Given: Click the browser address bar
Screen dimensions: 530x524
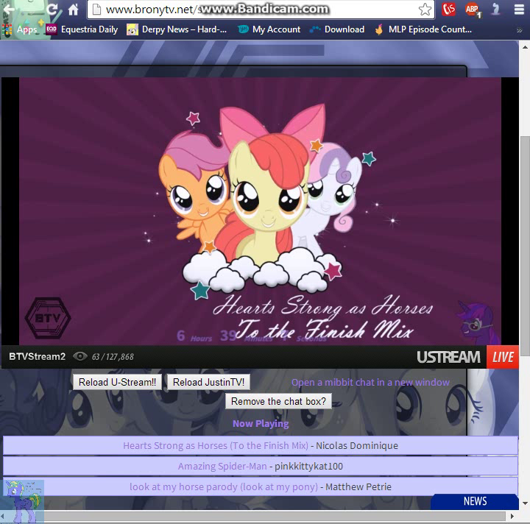Looking at the screenshot, I should click(261, 10).
